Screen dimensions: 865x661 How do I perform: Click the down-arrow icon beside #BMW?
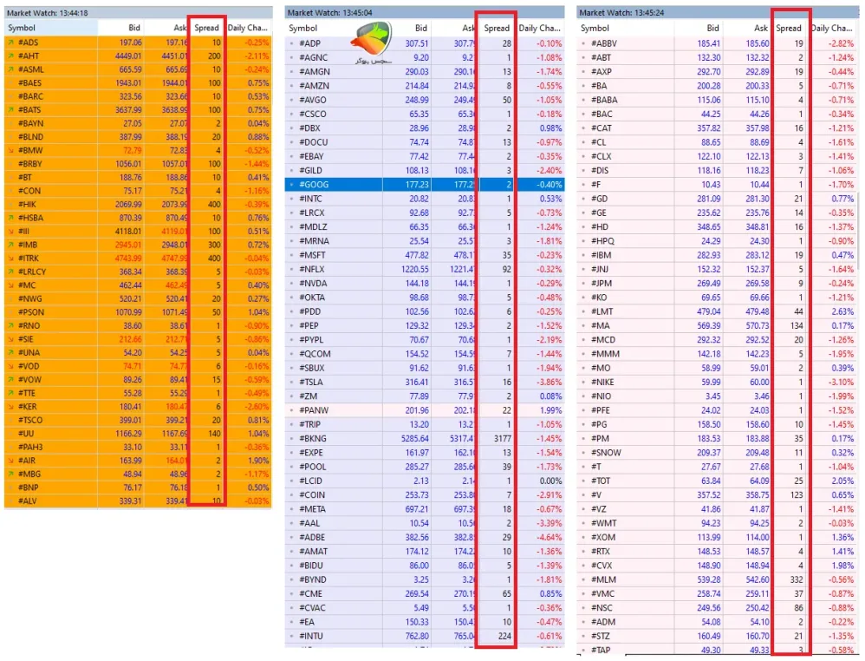[11, 150]
